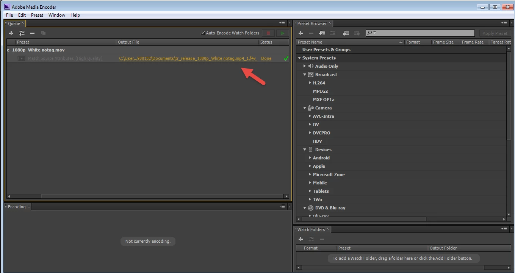Click the Adobe Media Encoder title icon

click(x=7, y=7)
